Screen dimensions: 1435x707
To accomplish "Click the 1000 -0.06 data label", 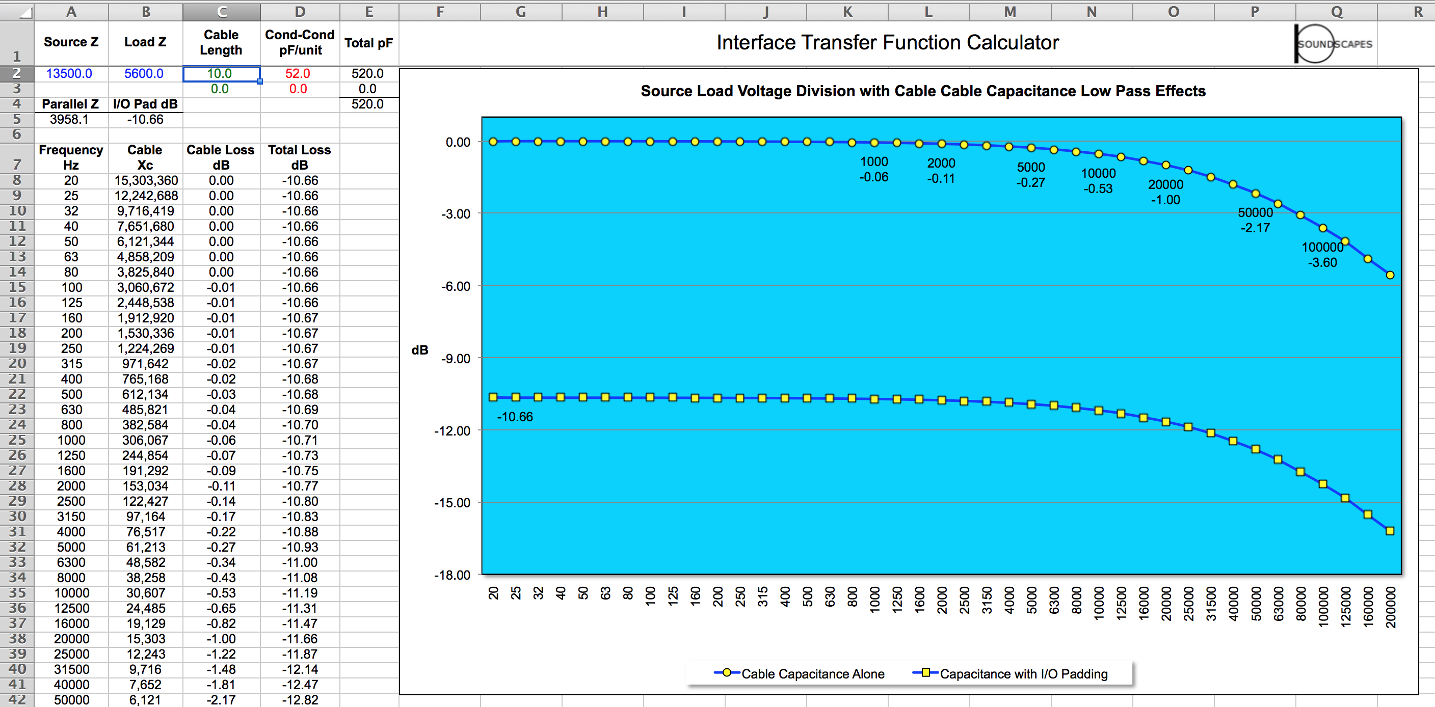I will (873, 169).
